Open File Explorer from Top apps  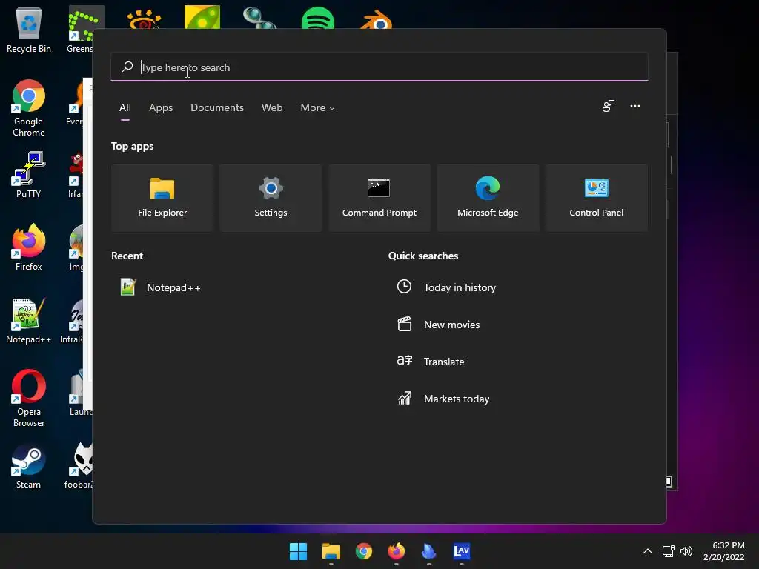pyautogui.click(x=162, y=198)
